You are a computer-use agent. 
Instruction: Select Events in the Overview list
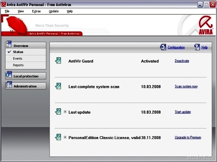click(x=18, y=59)
